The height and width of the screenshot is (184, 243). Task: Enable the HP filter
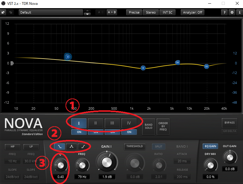pos(12,147)
